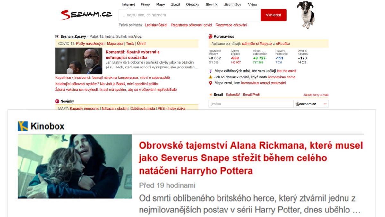Click the test tube icon by testing map
Screen dimensions: 385x217
pos(210,71)
